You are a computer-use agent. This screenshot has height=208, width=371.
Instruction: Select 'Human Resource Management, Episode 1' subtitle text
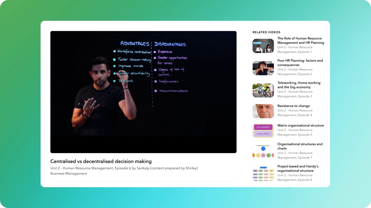(295, 50)
